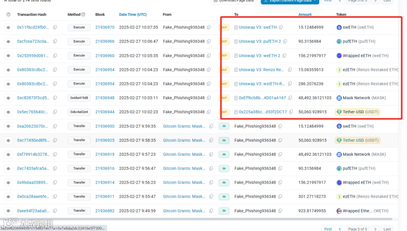The image size is (407, 231).
Task: Toggle eye preview for 0xa20623070c row
Action: pos(8,126)
